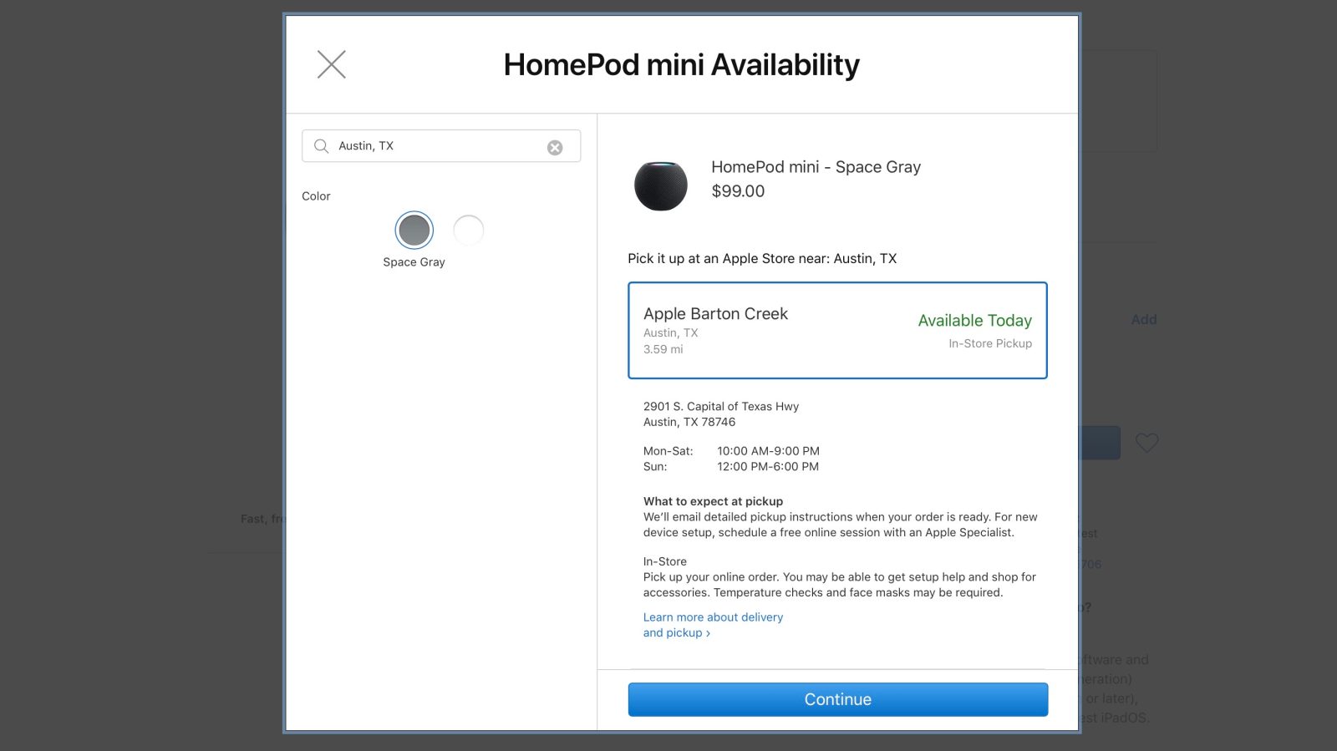Click the What to expect at pickup heading
The height and width of the screenshot is (751, 1337).
(x=713, y=501)
